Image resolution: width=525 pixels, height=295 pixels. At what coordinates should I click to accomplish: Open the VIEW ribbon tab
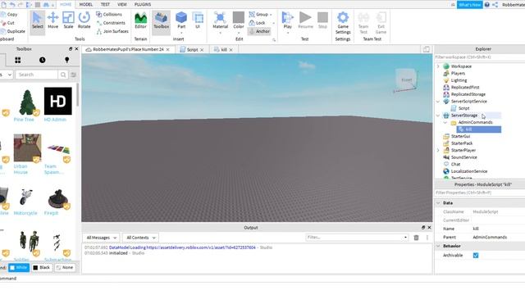click(122, 4)
